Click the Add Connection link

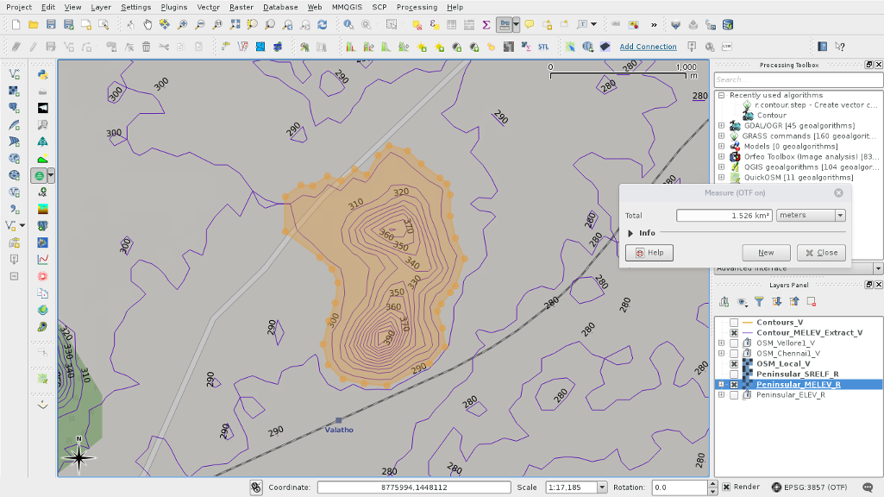click(x=648, y=47)
